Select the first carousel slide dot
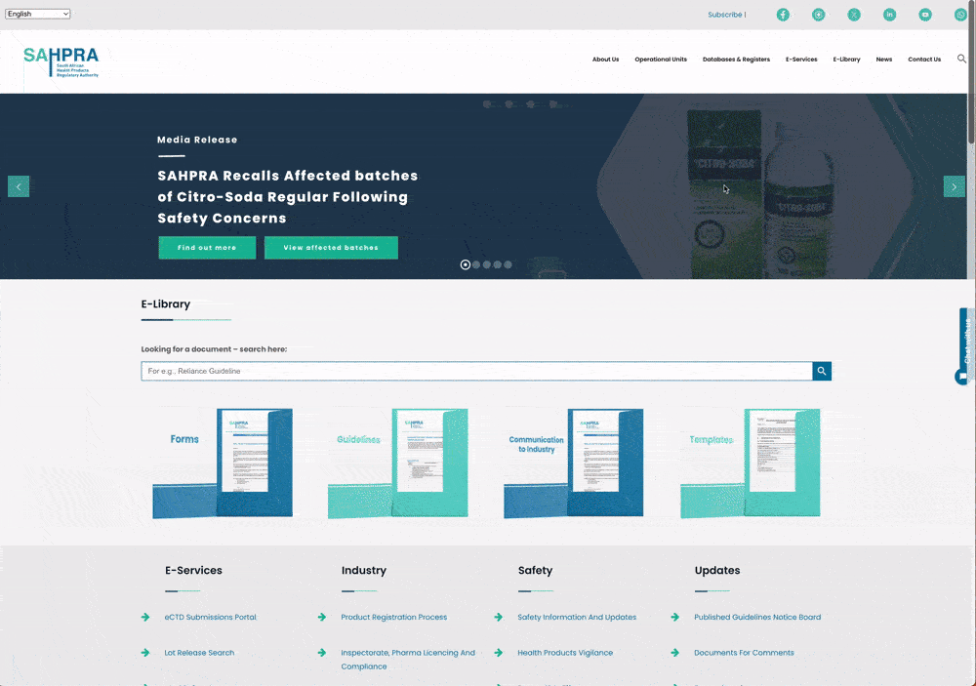This screenshot has width=976, height=686. pyautogui.click(x=466, y=264)
